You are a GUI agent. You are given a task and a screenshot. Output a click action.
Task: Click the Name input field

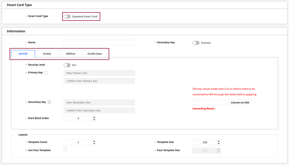coord(99,43)
